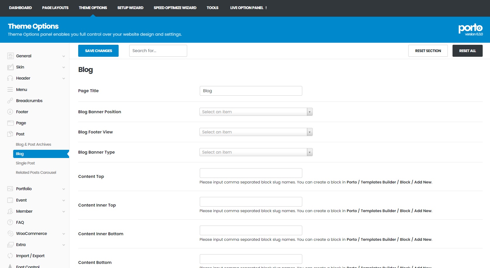Focus the Search for... input field
The height and width of the screenshot is (268, 490).
pos(158,51)
